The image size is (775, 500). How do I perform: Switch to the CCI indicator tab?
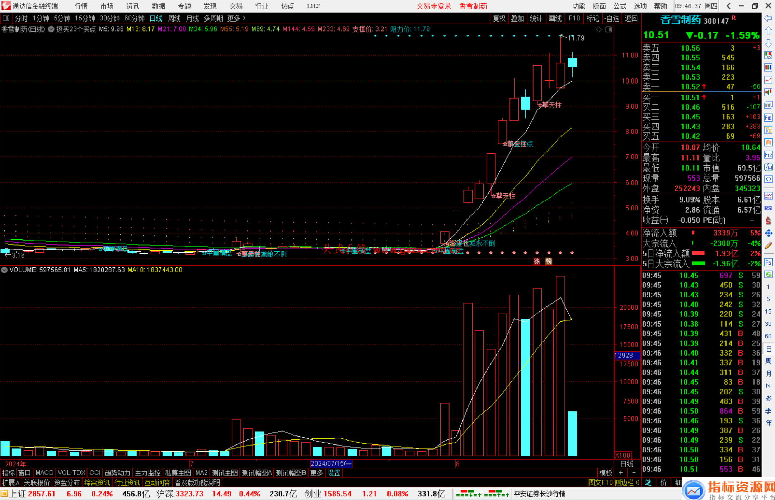[x=95, y=473]
